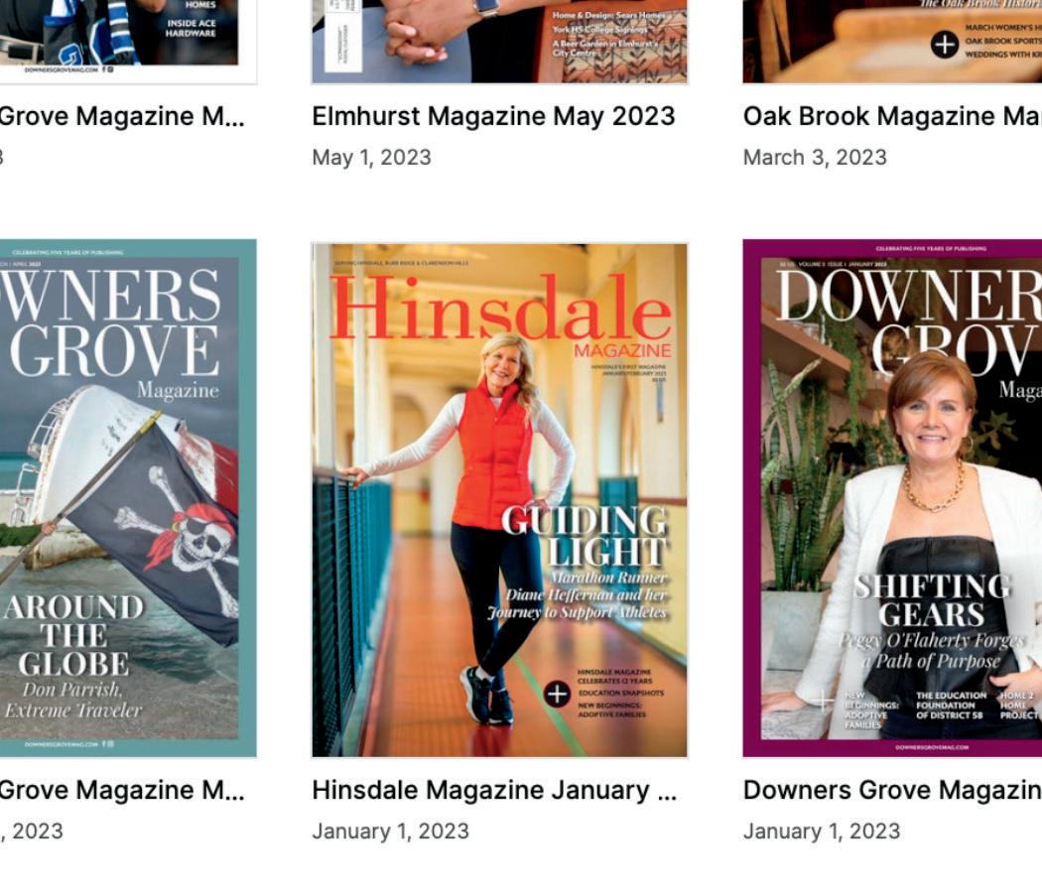Open the top-left Downers Grove Ace Hardware cover

click(128, 42)
